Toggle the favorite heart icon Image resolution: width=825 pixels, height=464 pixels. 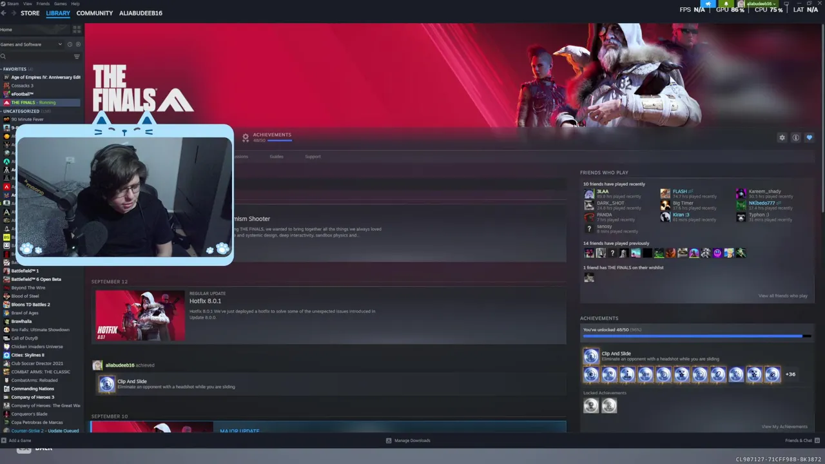[810, 137]
